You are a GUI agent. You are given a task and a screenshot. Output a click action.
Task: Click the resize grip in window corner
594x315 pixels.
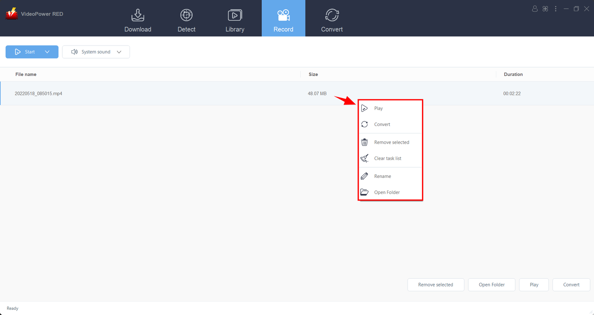(591, 312)
